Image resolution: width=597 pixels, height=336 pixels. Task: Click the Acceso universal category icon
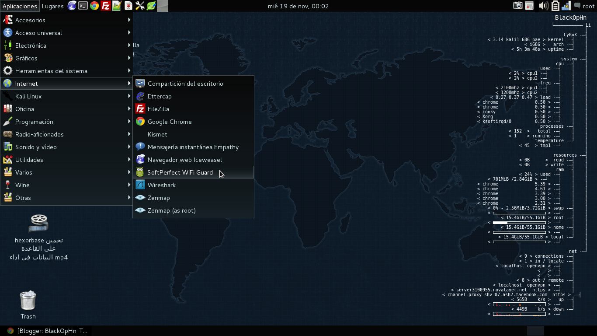tap(7, 33)
